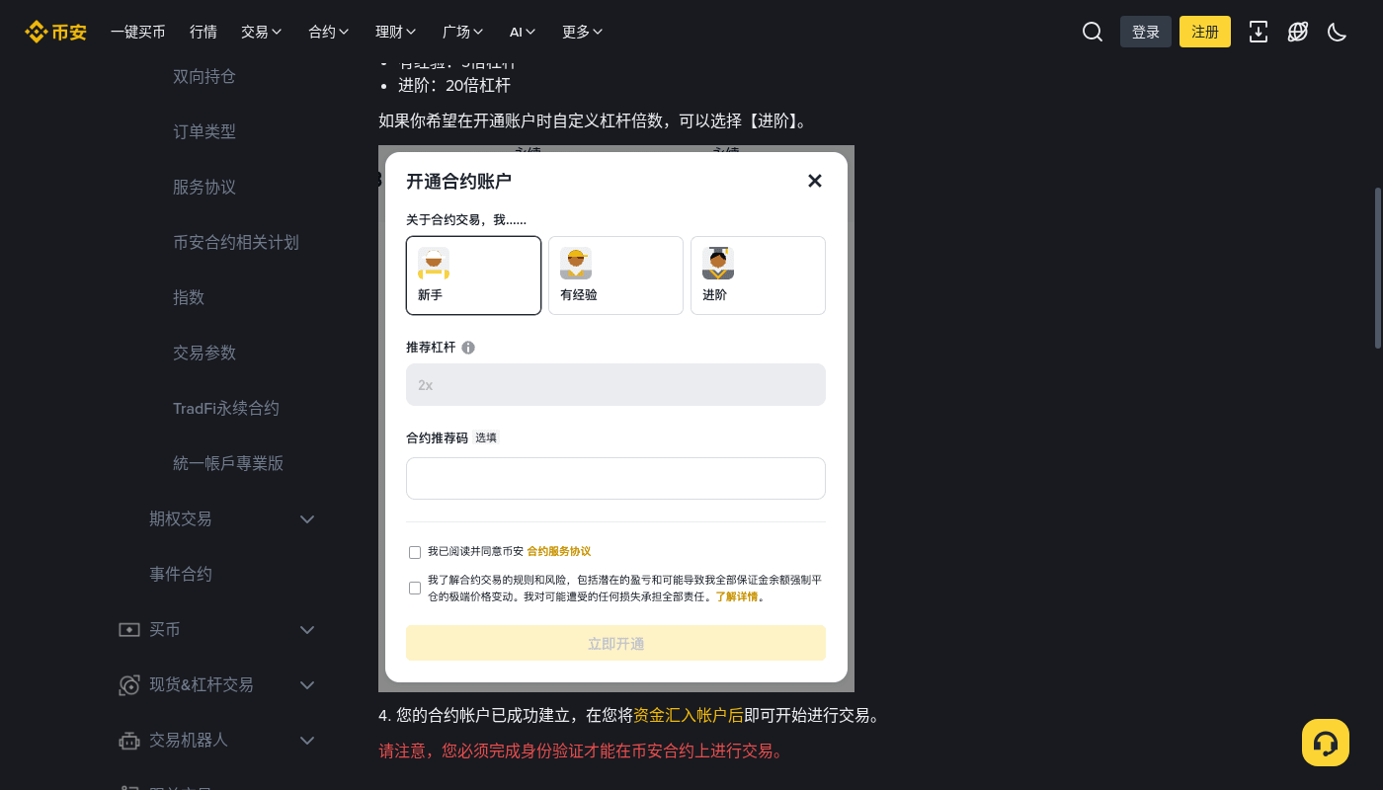Open the search magnifier icon
Viewport: 1383px width, 790px height.
point(1093,32)
